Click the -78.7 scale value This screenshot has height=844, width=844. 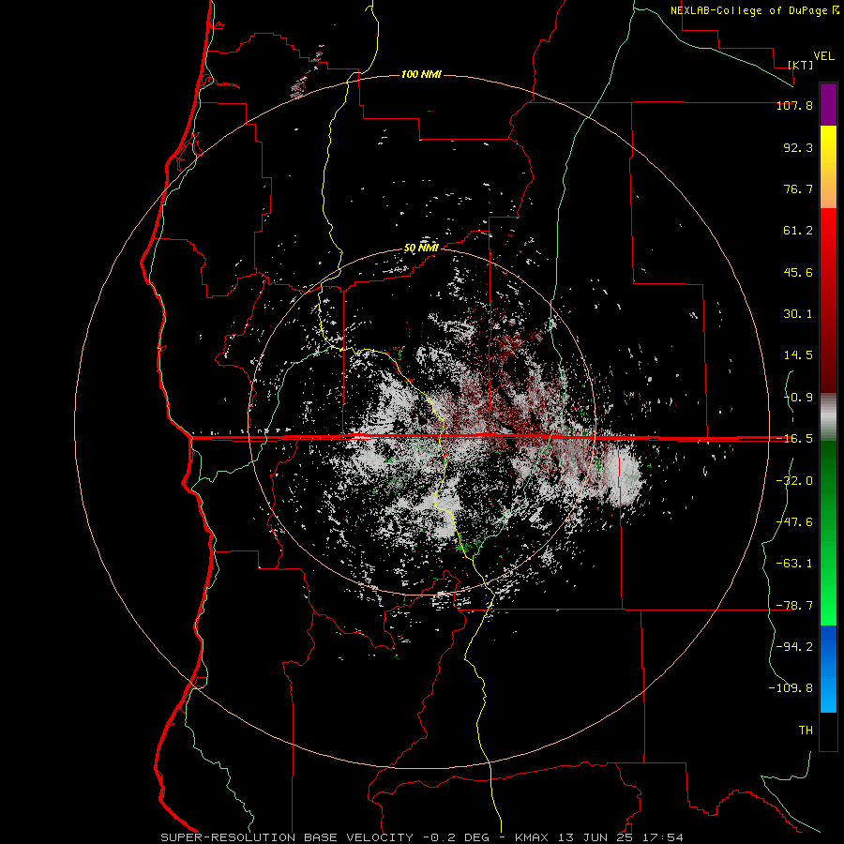coord(794,606)
